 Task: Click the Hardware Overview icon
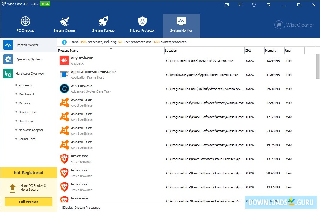(x=8, y=74)
